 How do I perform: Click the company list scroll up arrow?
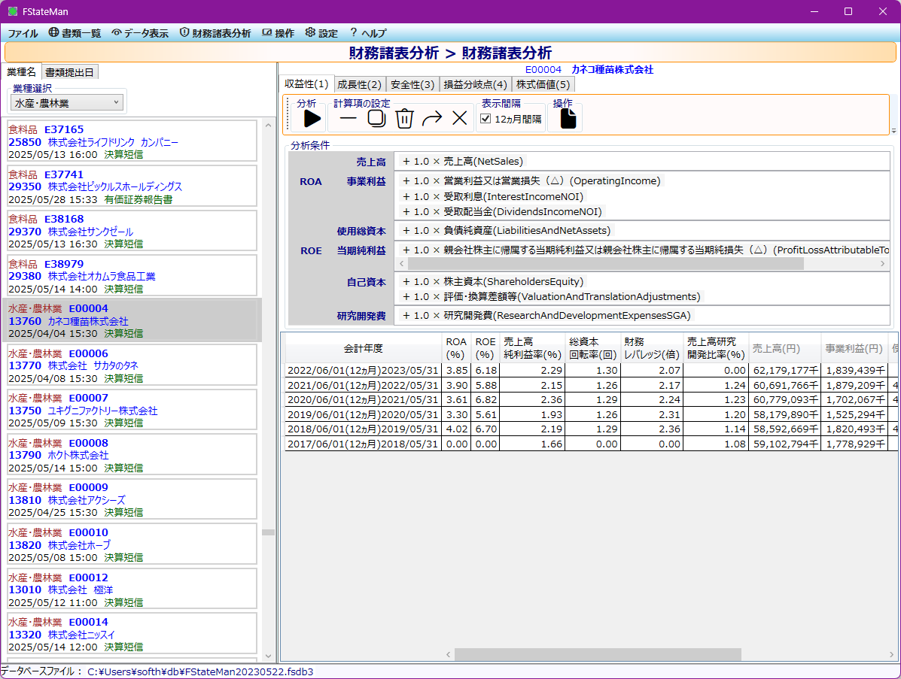pos(269,125)
